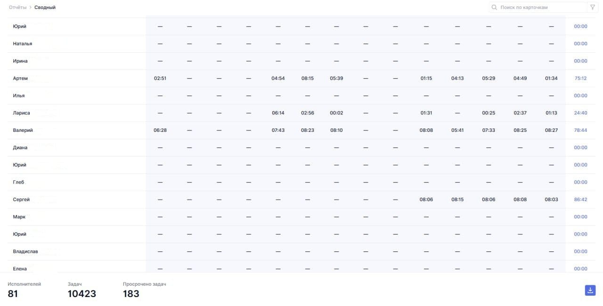Screen dimensions: 603x306
Task: Click Валерий's total time 78:44
Action: [x=580, y=130]
